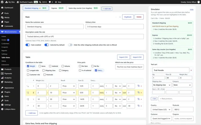Open Plugins in the sidebar
201x125 pixels.
pyautogui.click(x=7, y=92)
